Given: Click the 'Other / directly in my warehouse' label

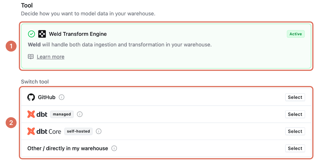Looking at the screenshot, I should pyautogui.click(x=68, y=148).
